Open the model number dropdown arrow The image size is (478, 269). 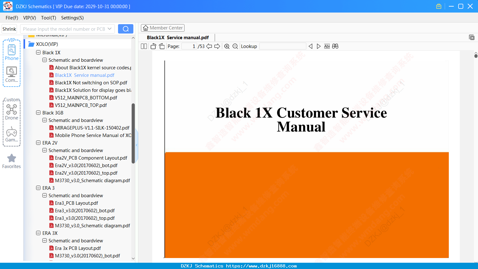110,29
